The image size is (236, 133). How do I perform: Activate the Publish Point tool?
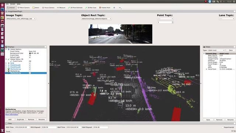[105, 7]
